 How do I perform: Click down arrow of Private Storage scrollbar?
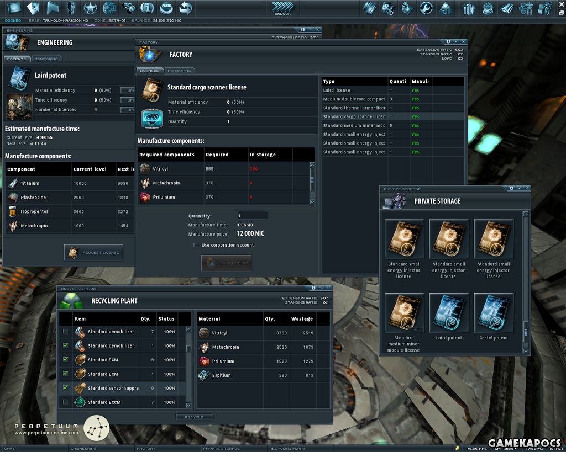526,350
